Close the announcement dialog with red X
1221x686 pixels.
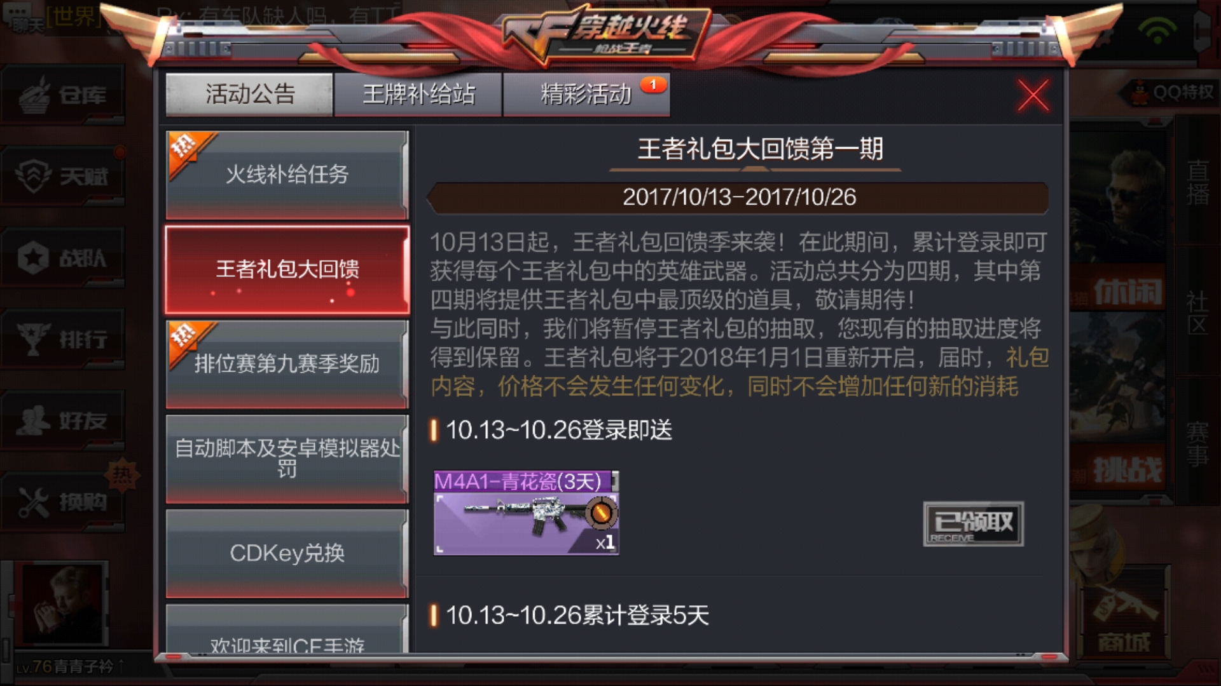click(1033, 96)
